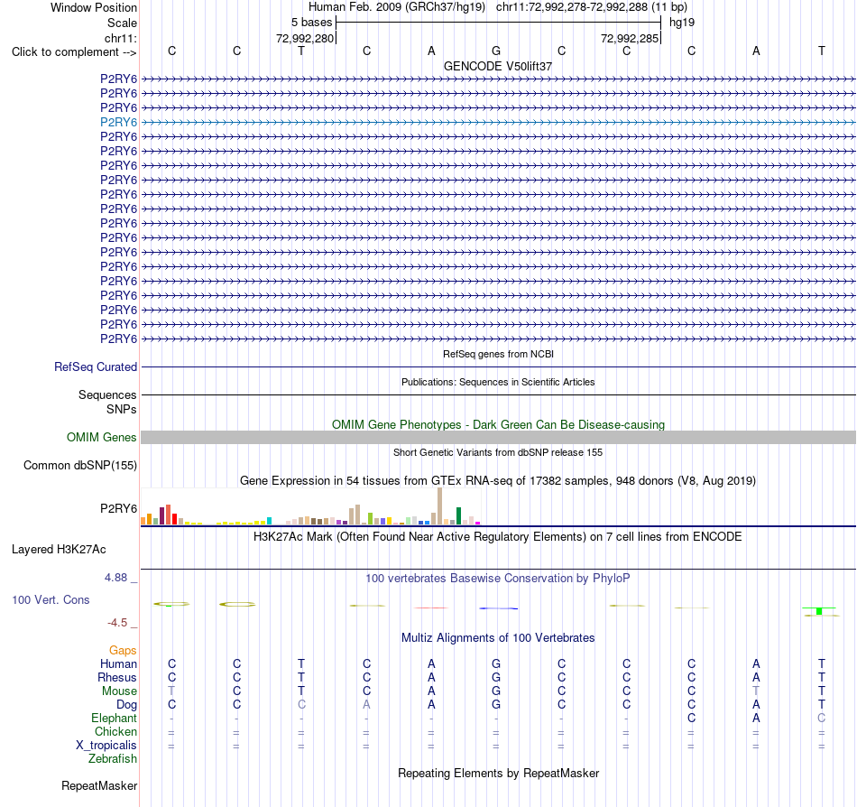Click the bright green PhyloP conservation bar
Screen dimensions: 857x807
(x=819, y=611)
